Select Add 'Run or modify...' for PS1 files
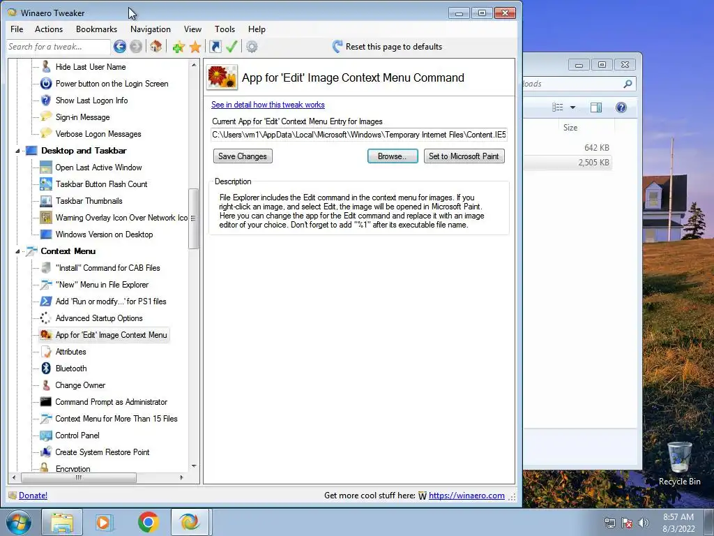 111,301
